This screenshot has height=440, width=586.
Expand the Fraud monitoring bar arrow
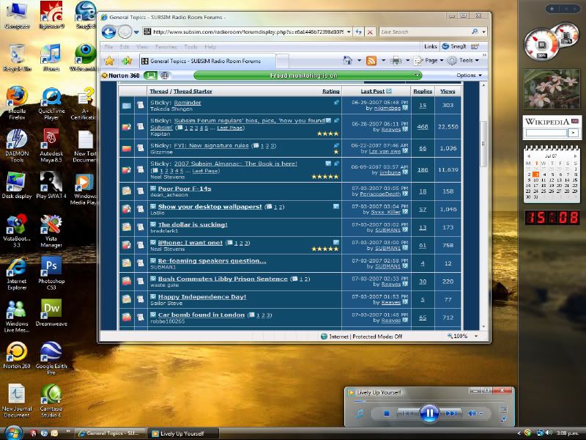pyautogui.click(x=417, y=76)
